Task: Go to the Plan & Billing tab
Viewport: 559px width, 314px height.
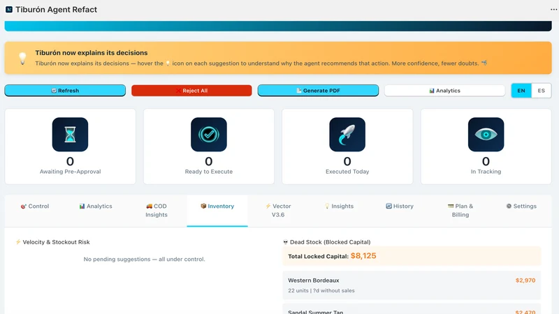Action: coord(460,211)
